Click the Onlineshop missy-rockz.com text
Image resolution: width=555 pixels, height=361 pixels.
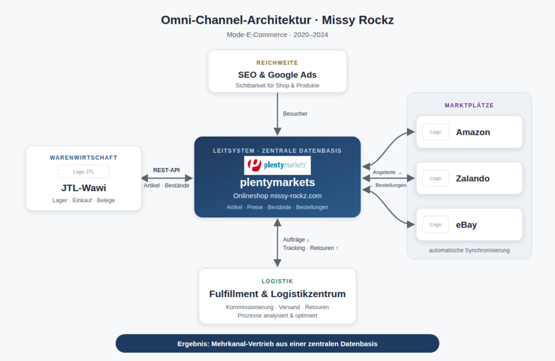(277, 196)
